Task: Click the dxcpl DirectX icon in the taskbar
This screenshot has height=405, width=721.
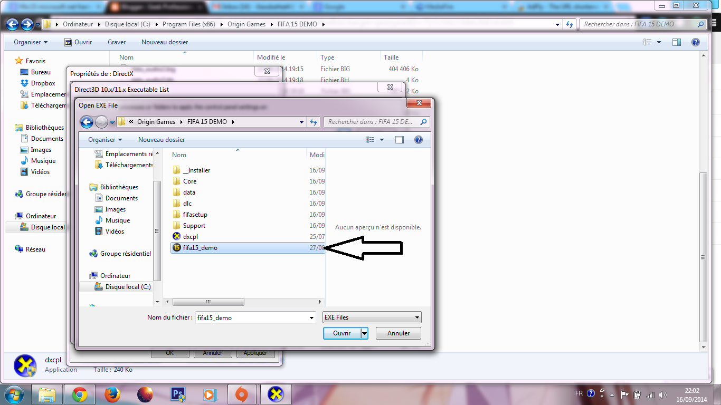Action: tap(276, 394)
